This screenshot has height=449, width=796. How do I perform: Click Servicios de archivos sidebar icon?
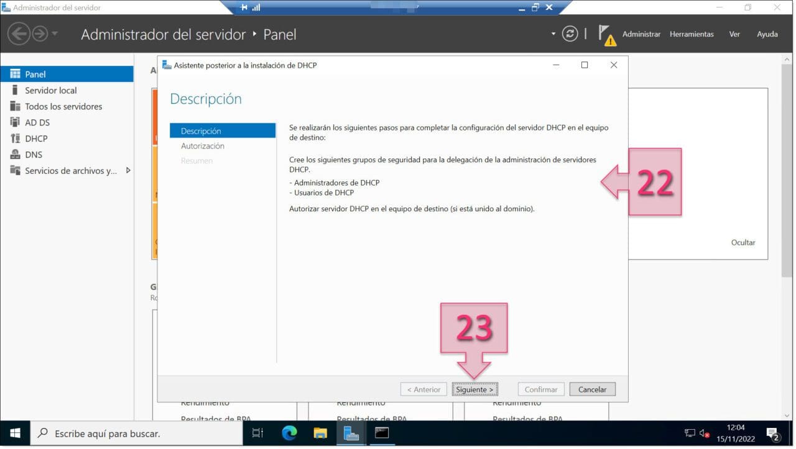coord(15,171)
